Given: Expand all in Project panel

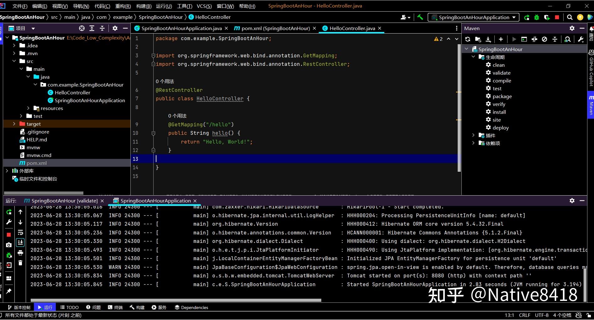Looking at the screenshot, I should tap(92, 28).
